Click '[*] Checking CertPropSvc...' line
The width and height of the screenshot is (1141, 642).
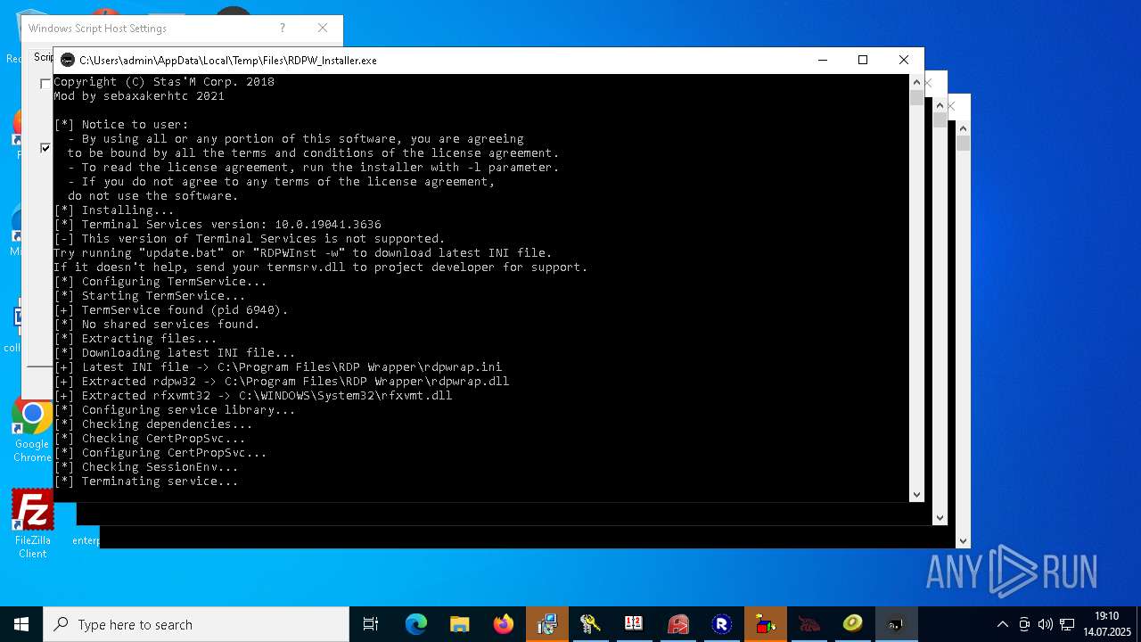coord(150,439)
